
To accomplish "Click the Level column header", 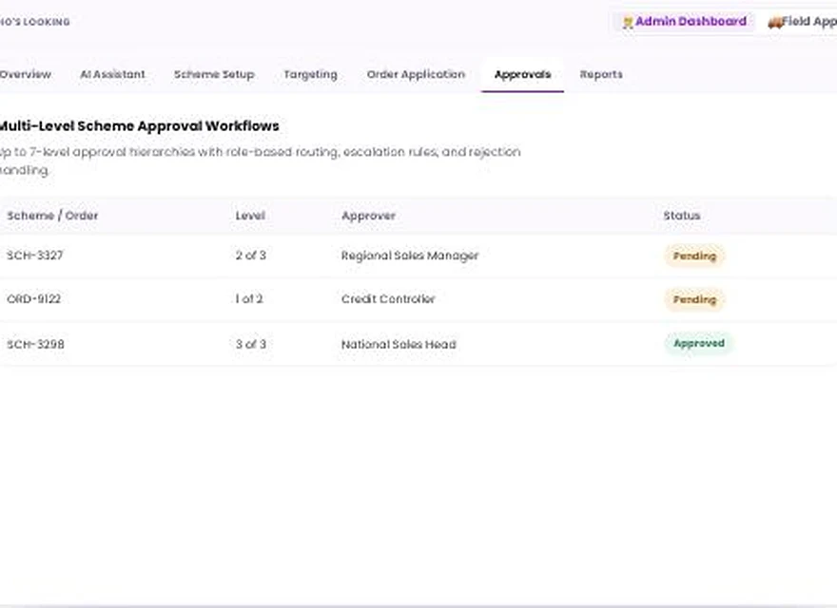I will 250,216.
